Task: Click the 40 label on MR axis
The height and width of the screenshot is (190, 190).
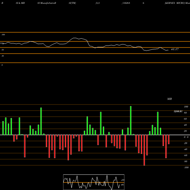Action: point(185,125)
